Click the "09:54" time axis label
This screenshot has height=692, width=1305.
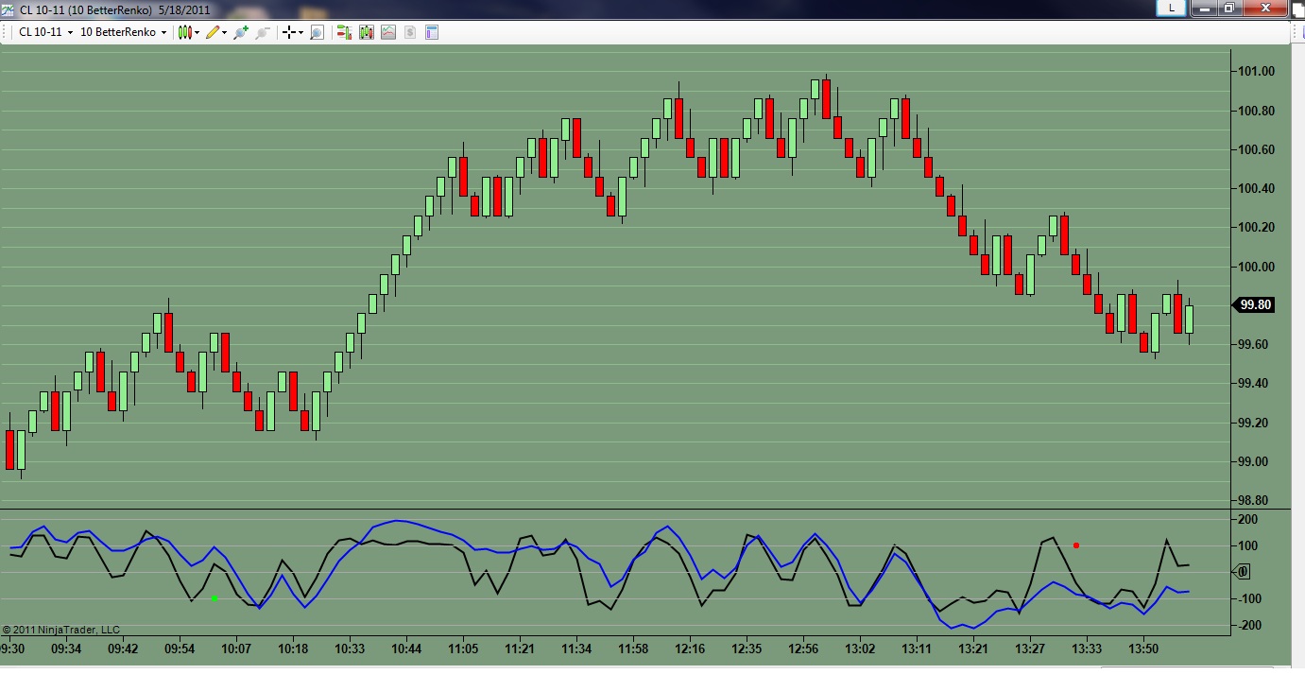tap(180, 649)
